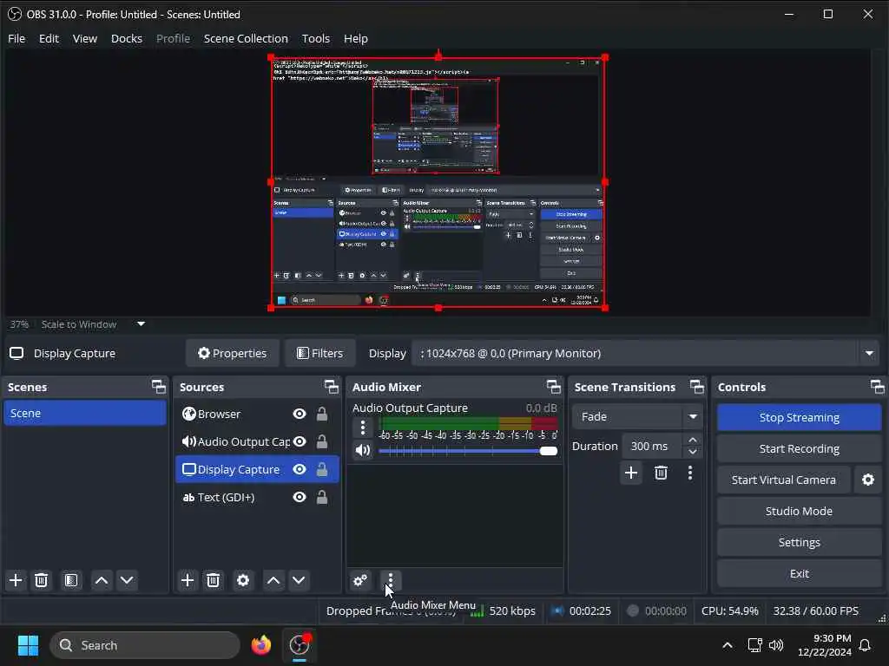This screenshot has width=889, height=666.
Task: Open the Docks menu
Action: pyautogui.click(x=127, y=38)
